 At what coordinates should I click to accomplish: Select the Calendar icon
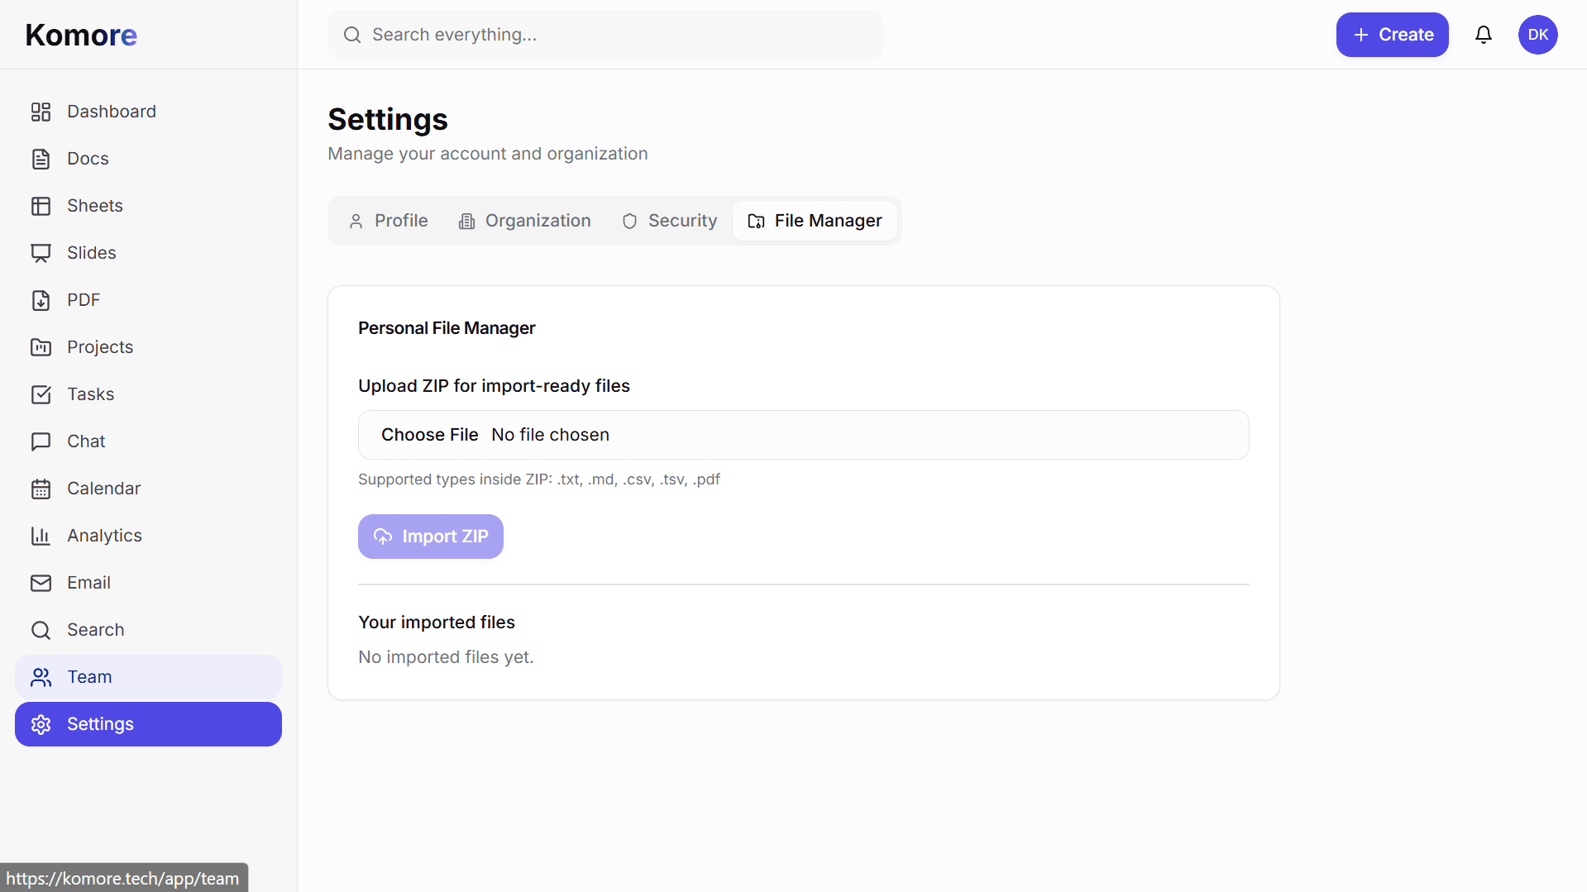(x=41, y=488)
